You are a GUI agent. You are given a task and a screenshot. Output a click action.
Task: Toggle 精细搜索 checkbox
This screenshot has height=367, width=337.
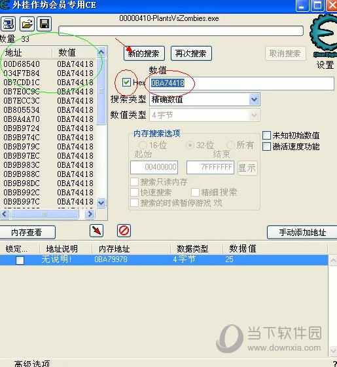tap(196, 192)
